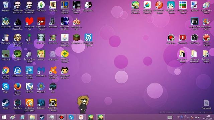Launch Mozilla Firefox desktop icon
The image size is (214, 120).
pos(18,89)
